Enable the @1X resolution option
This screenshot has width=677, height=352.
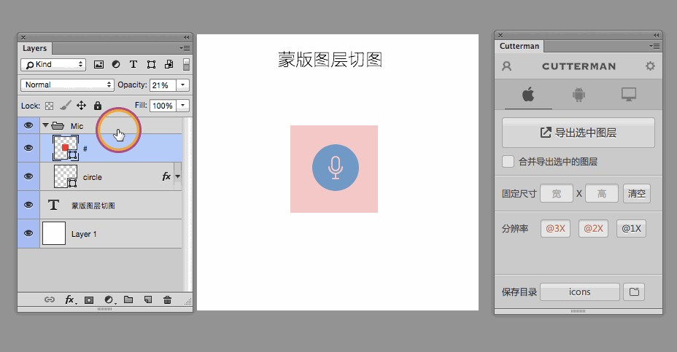pos(631,229)
